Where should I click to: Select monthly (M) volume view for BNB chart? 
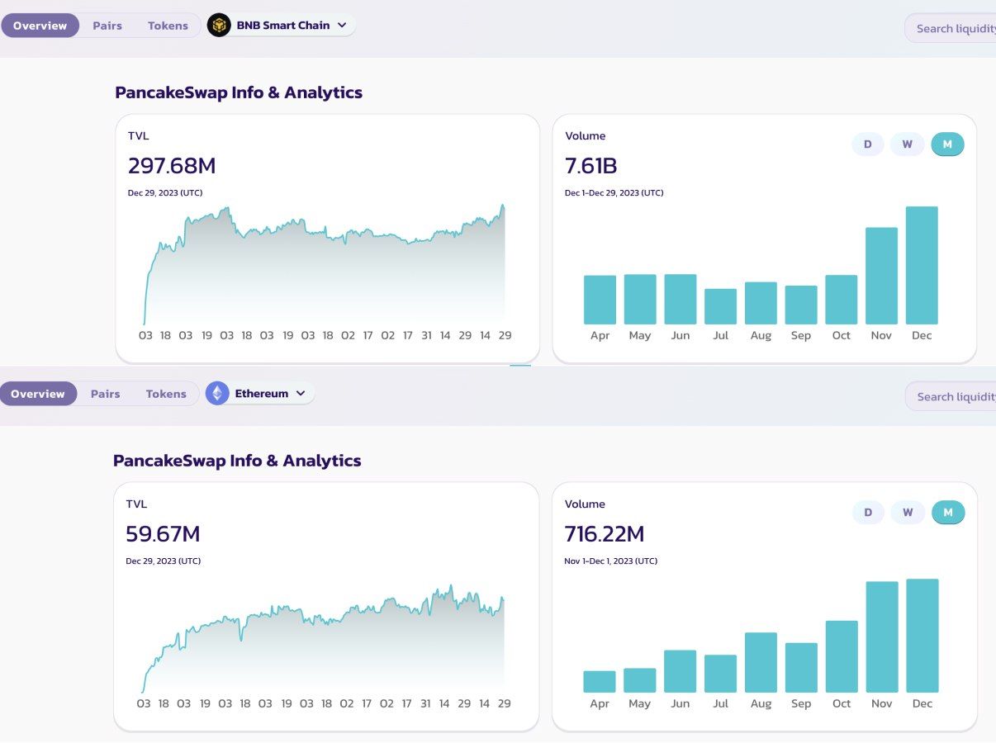click(x=947, y=144)
